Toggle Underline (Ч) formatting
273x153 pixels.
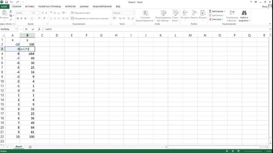point(25,18)
